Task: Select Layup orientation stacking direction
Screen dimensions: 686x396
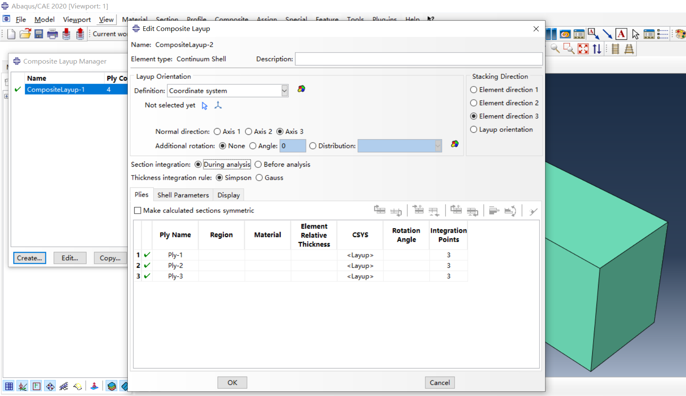Action: (x=474, y=130)
